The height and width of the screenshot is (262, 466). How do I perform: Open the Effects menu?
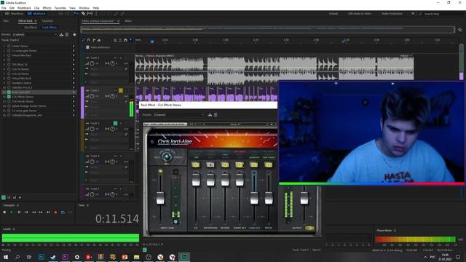(47, 8)
